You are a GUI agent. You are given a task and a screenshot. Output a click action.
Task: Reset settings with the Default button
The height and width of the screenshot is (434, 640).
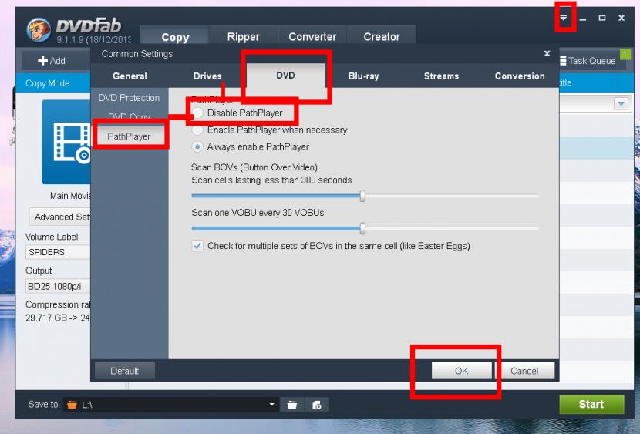click(x=124, y=371)
